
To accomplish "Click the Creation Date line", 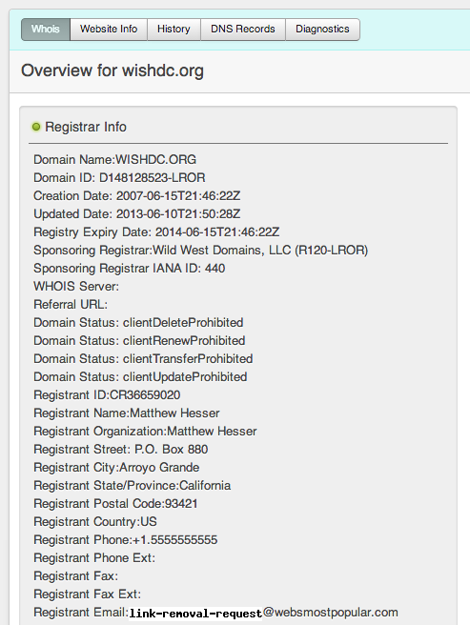I will coord(137,196).
